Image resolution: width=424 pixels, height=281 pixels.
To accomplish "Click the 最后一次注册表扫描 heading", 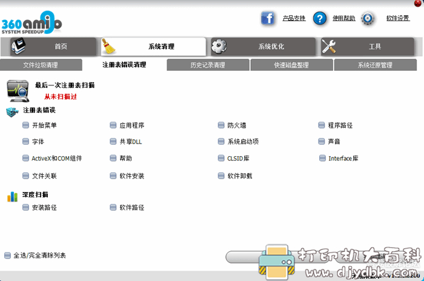I will point(65,85).
